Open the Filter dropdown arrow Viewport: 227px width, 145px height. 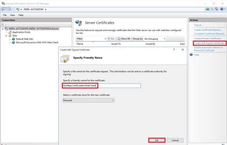point(105,39)
